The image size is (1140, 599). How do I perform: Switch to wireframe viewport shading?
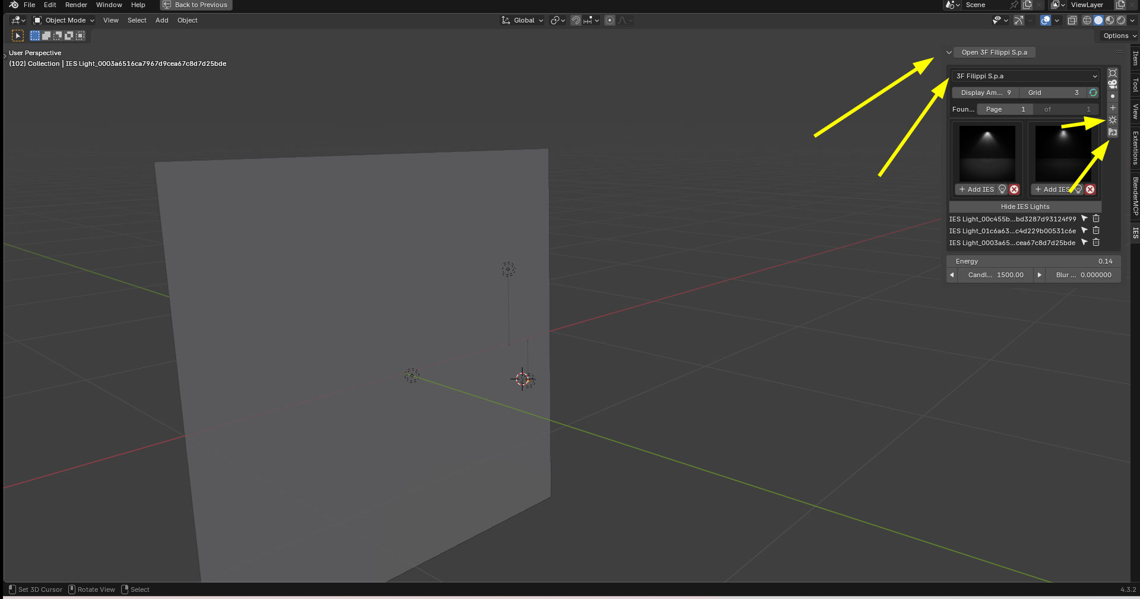(x=1087, y=20)
